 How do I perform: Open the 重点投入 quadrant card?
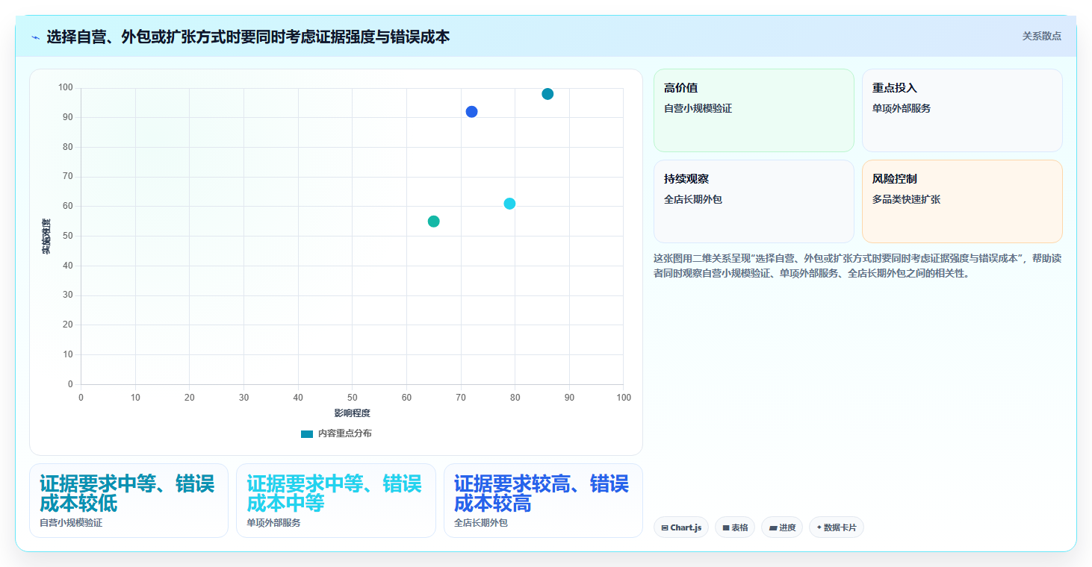click(962, 110)
